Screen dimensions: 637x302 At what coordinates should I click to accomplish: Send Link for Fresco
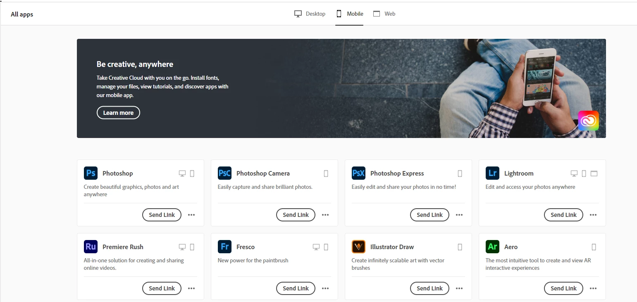point(296,288)
